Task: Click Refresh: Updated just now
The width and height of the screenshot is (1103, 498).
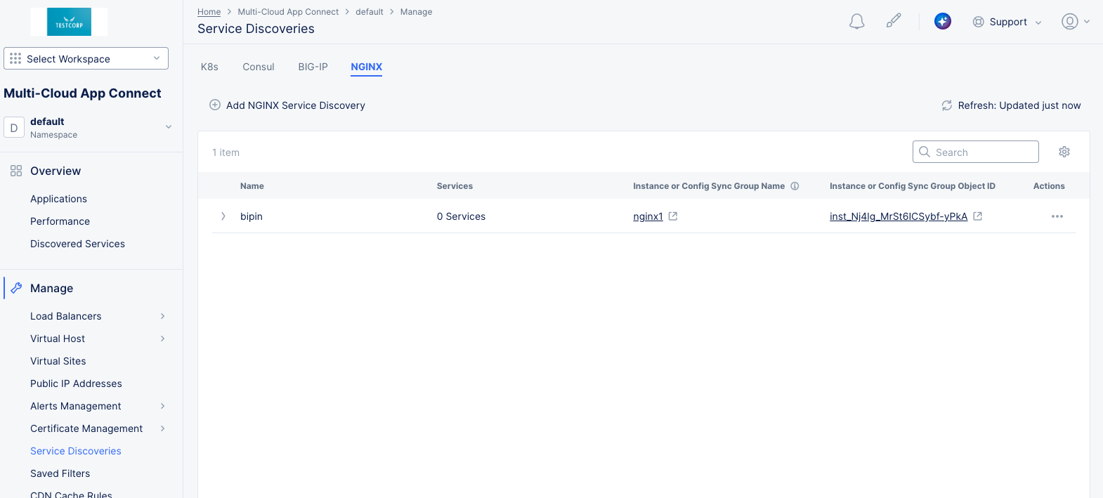Action: 1011,105
